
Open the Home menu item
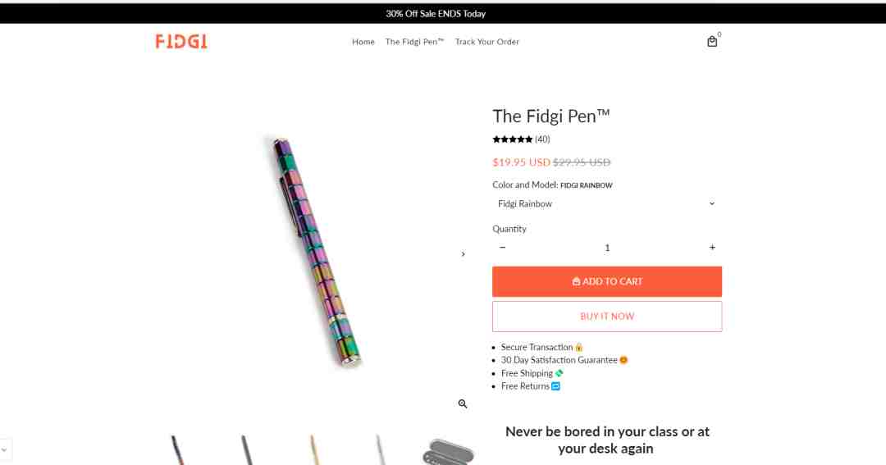(x=363, y=42)
